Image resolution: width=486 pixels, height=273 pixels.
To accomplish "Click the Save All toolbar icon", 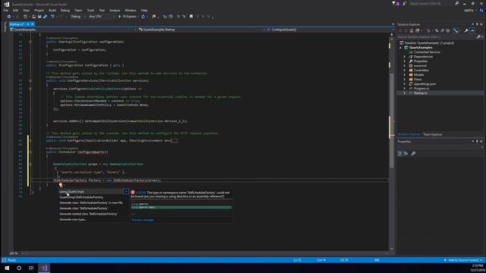I will [x=45, y=17].
